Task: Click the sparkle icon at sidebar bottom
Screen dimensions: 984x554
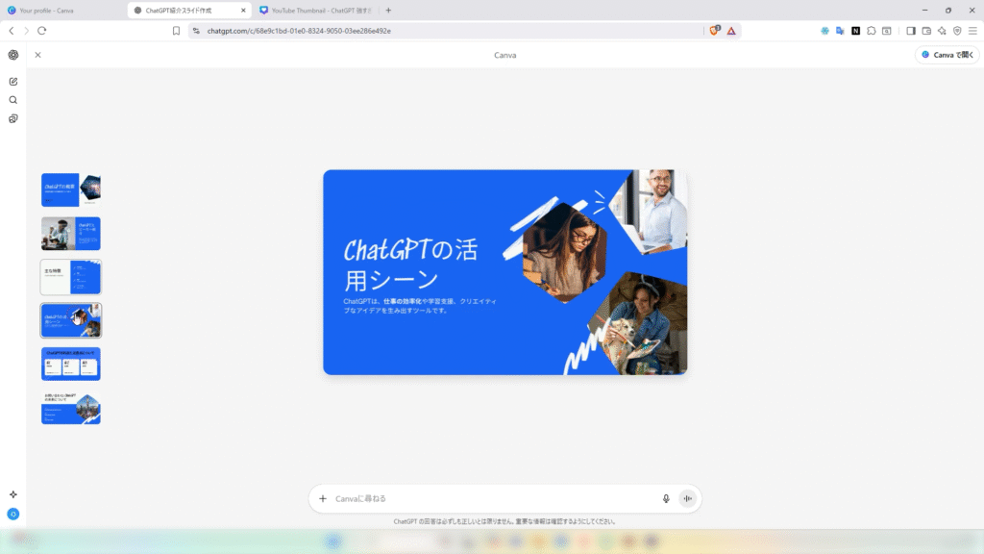Action: tap(13, 494)
